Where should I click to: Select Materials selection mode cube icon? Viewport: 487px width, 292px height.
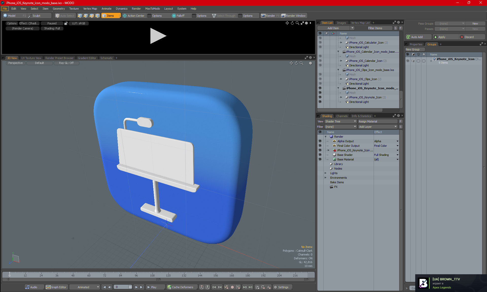coord(97,16)
